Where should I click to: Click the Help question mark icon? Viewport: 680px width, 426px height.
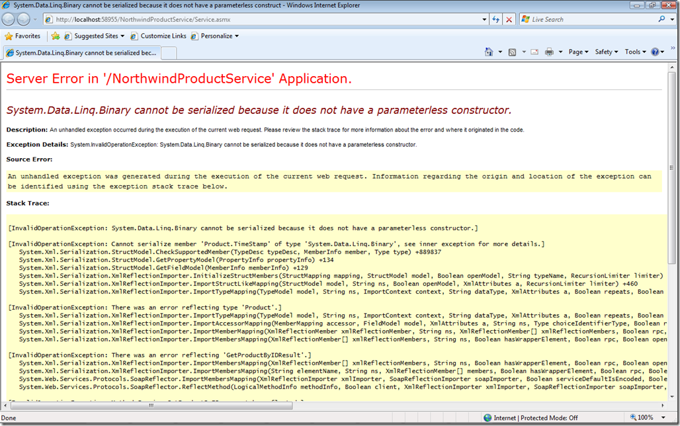point(656,52)
